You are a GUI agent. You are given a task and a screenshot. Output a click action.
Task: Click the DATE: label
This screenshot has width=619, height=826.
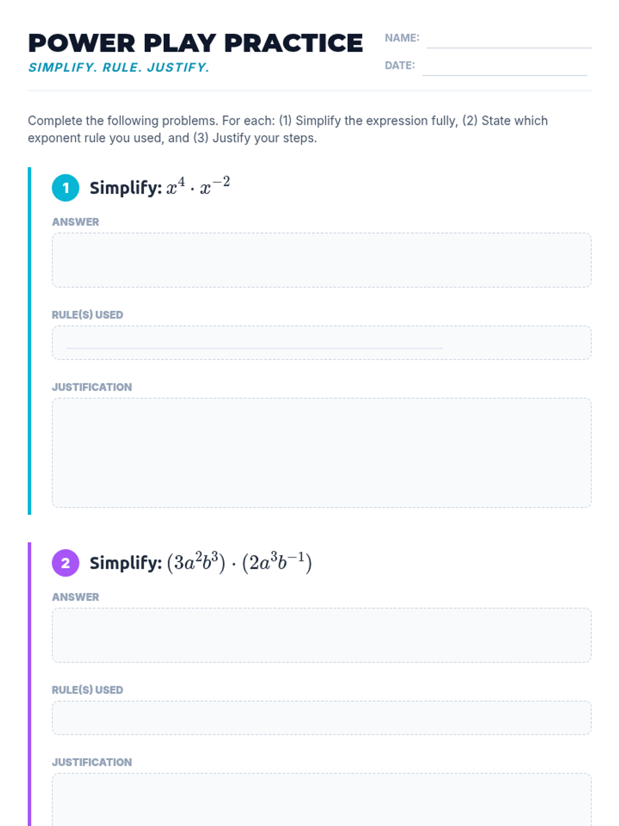[x=400, y=66]
